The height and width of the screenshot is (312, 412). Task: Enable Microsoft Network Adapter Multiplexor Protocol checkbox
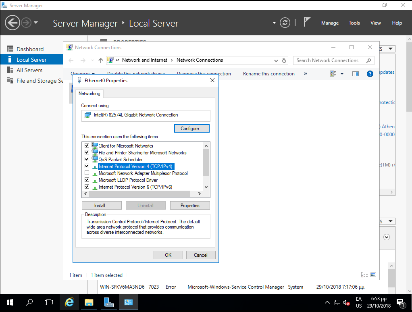click(87, 173)
